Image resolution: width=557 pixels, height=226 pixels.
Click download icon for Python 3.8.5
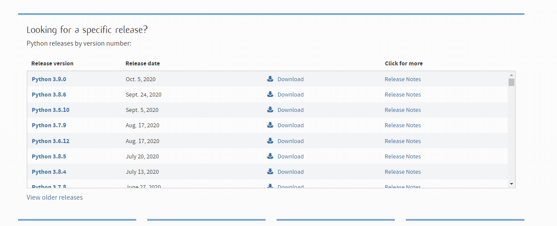(270, 156)
